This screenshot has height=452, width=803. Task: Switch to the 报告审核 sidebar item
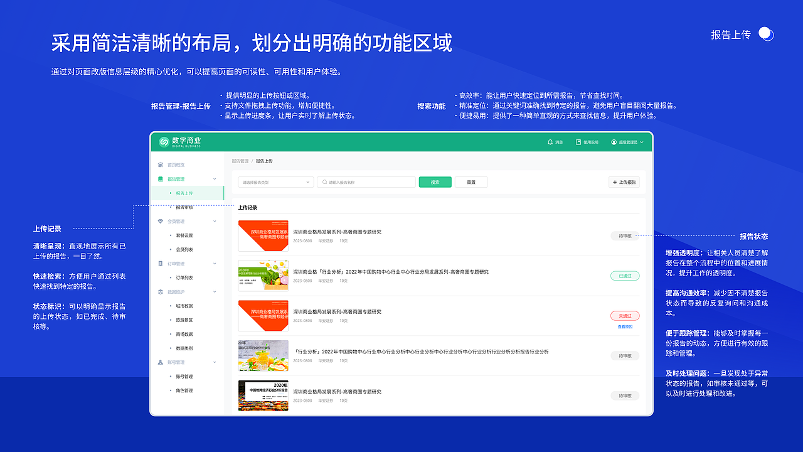[183, 207]
